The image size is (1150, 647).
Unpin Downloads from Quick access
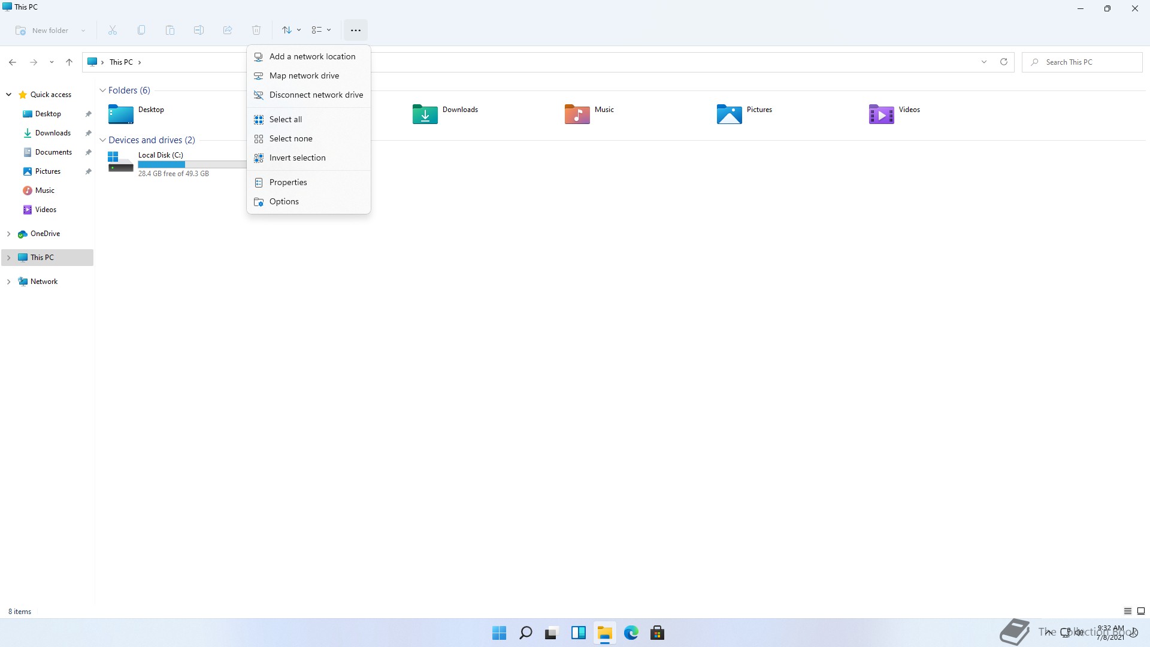coord(88,133)
